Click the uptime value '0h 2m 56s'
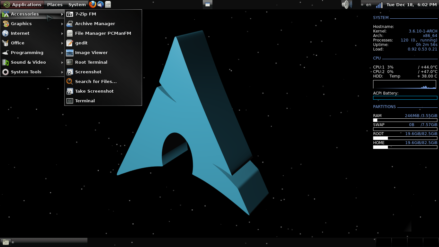 pos(427,45)
